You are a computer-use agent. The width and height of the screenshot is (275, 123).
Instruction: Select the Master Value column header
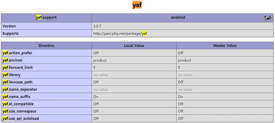pyautogui.click(x=225, y=46)
